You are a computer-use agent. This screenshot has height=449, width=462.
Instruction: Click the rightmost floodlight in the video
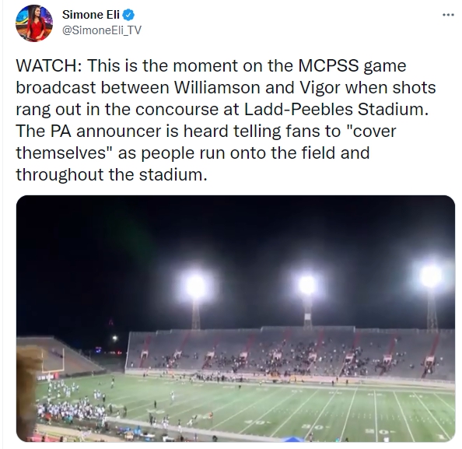pyautogui.click(x=431, y=276)
